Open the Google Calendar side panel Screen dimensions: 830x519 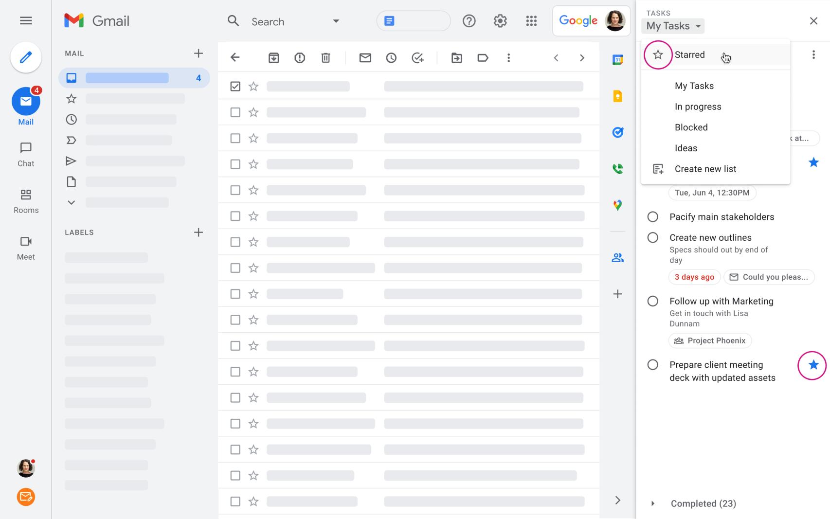[617, 60]
